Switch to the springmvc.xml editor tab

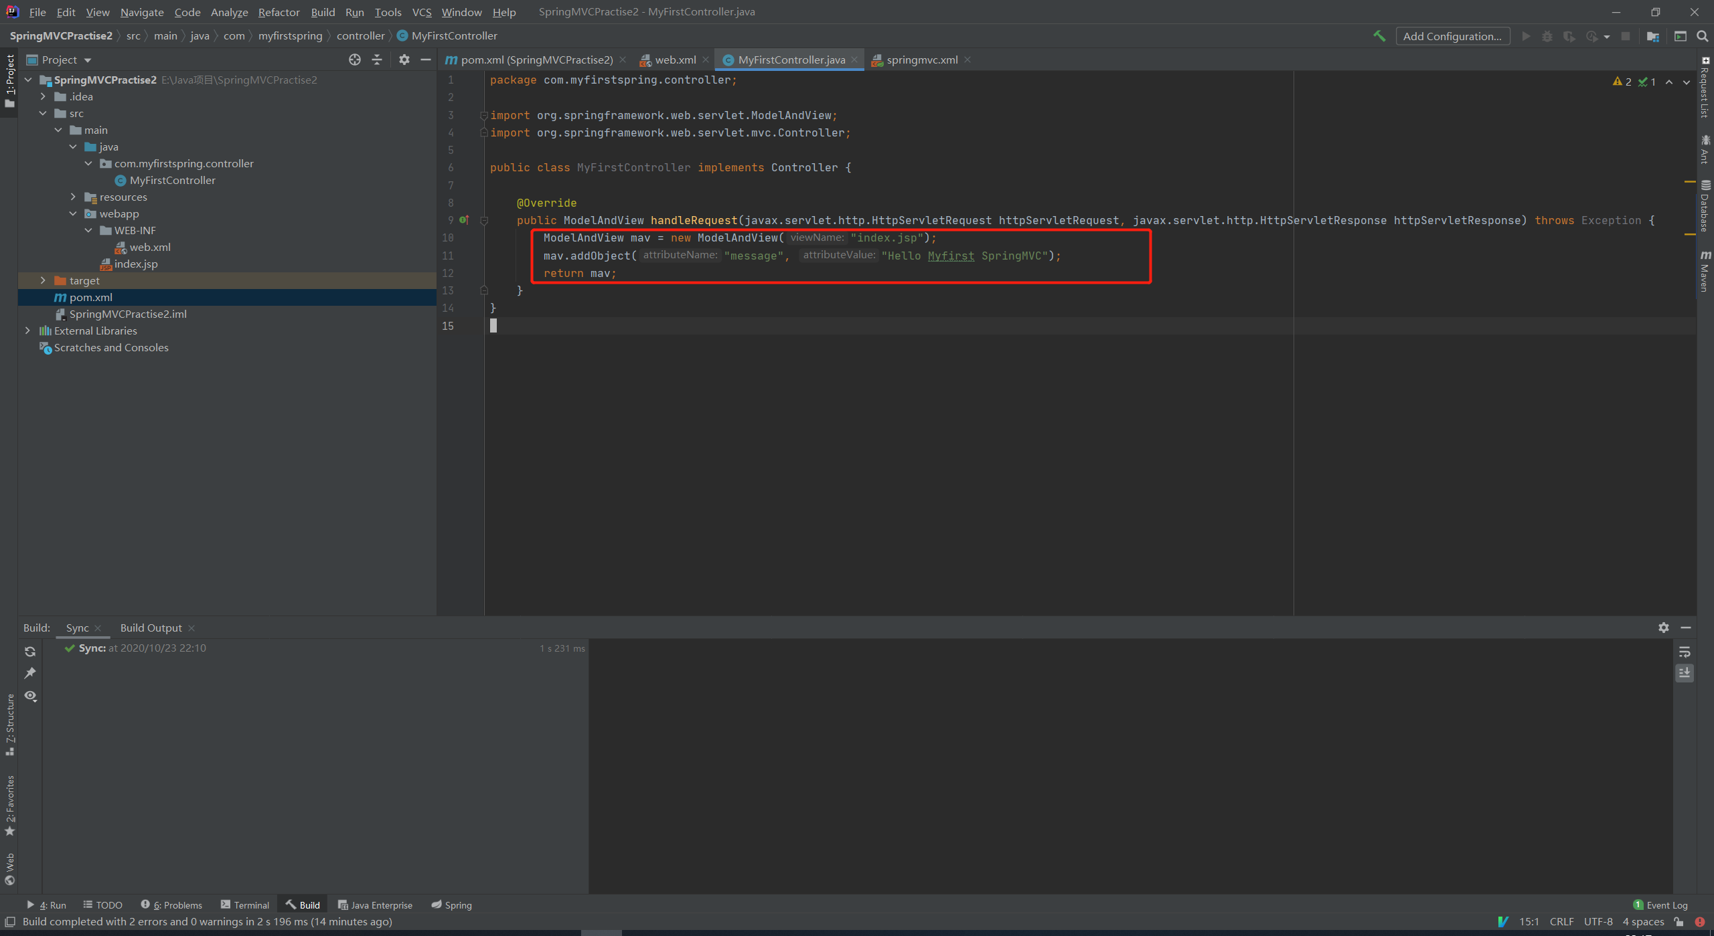[x=921, y=60]
